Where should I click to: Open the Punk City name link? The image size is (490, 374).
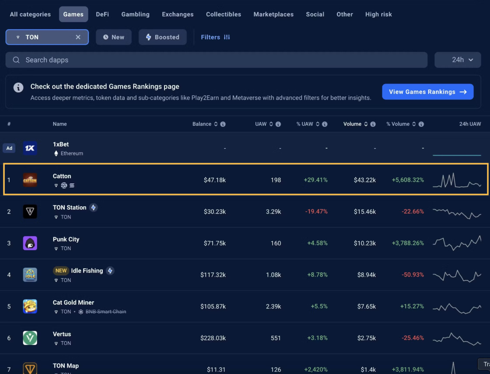click(66, 239)
